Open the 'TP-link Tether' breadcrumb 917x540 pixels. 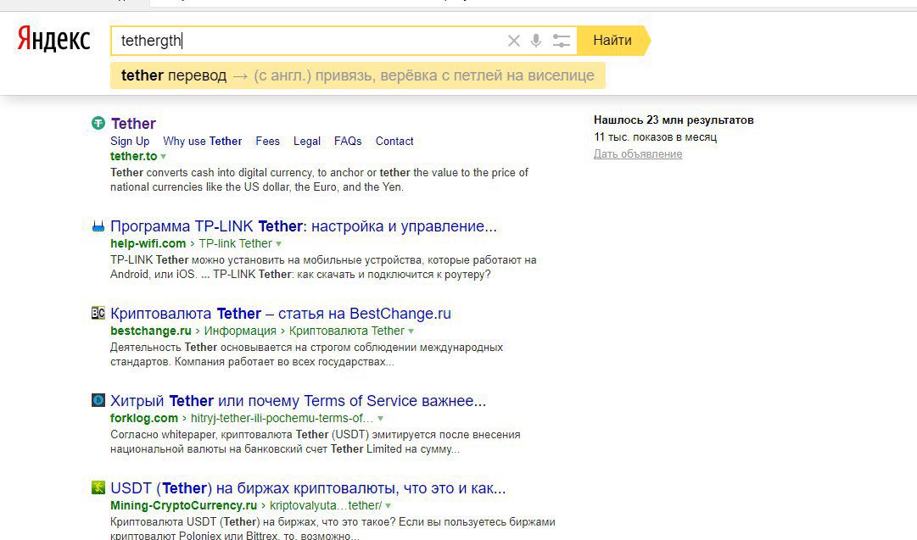point(235,243)
